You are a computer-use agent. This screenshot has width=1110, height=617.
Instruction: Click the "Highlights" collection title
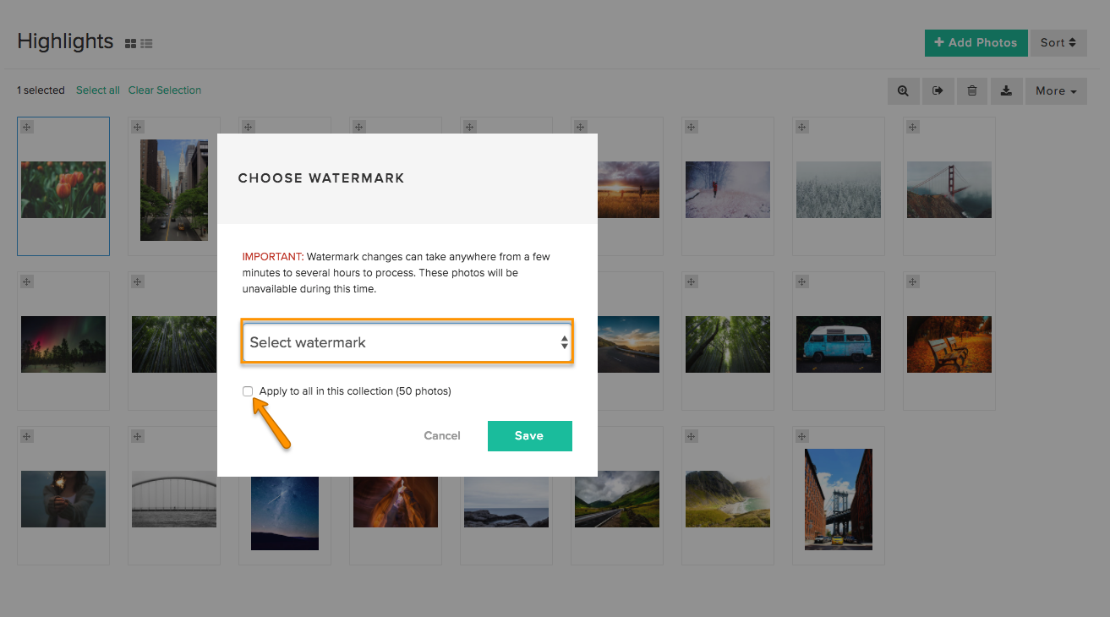coord(65,41)
